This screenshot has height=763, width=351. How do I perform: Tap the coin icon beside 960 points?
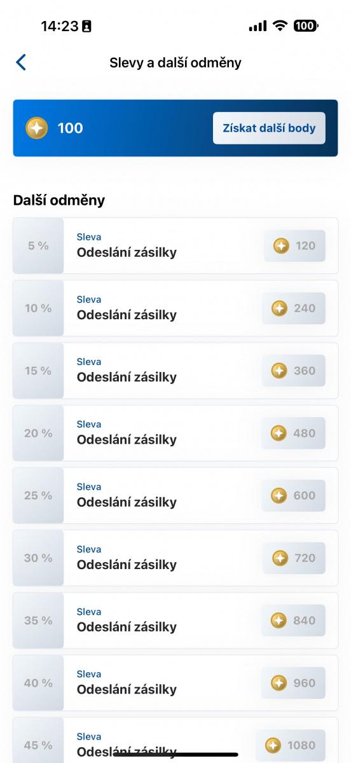click(x=279, y=683)
